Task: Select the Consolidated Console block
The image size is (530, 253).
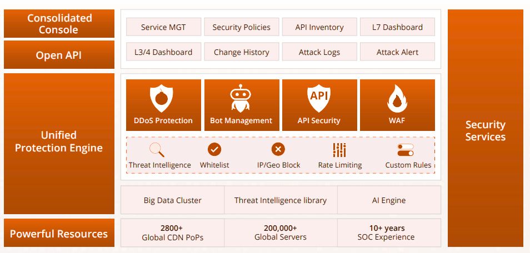Action: pos(59,24)
